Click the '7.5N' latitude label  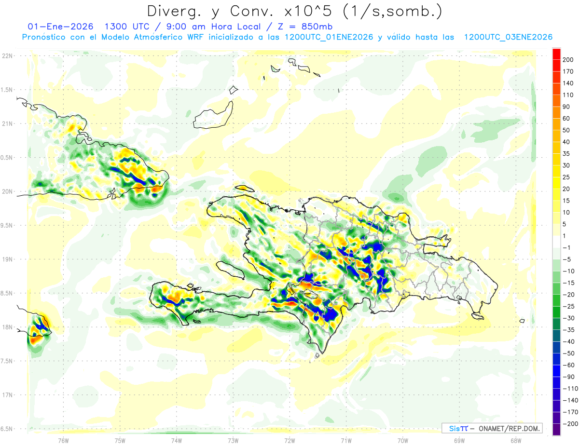pyautogui.click(x=7, y=361)
